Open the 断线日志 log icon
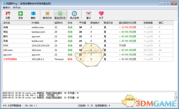Image resolution: width=179 pixels, height=109 pixels. (x=47, y=13)
